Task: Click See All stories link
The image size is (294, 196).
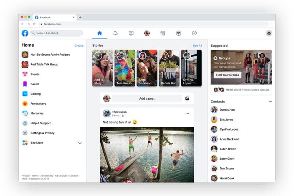Action: click(197, 46)
